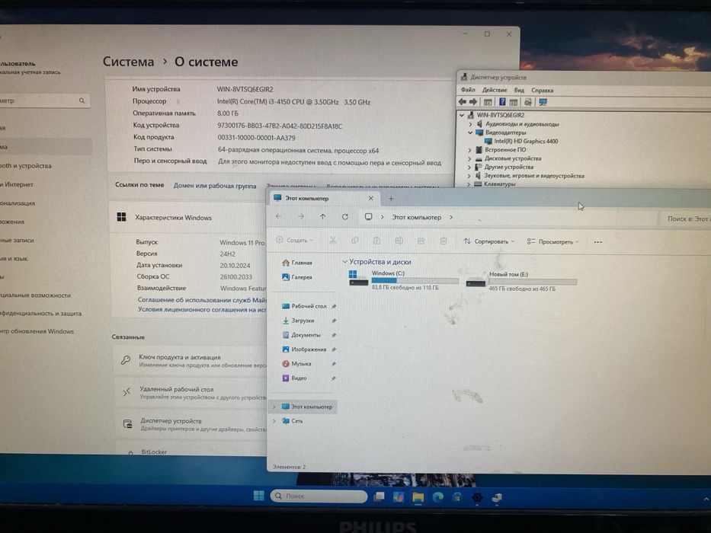711x533 pixels.
Task: Click the monitor icon in Explorer address bar
Action: click(x=369, y=217)
